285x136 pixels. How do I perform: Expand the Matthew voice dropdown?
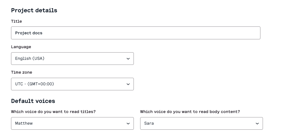click(72, 123)
